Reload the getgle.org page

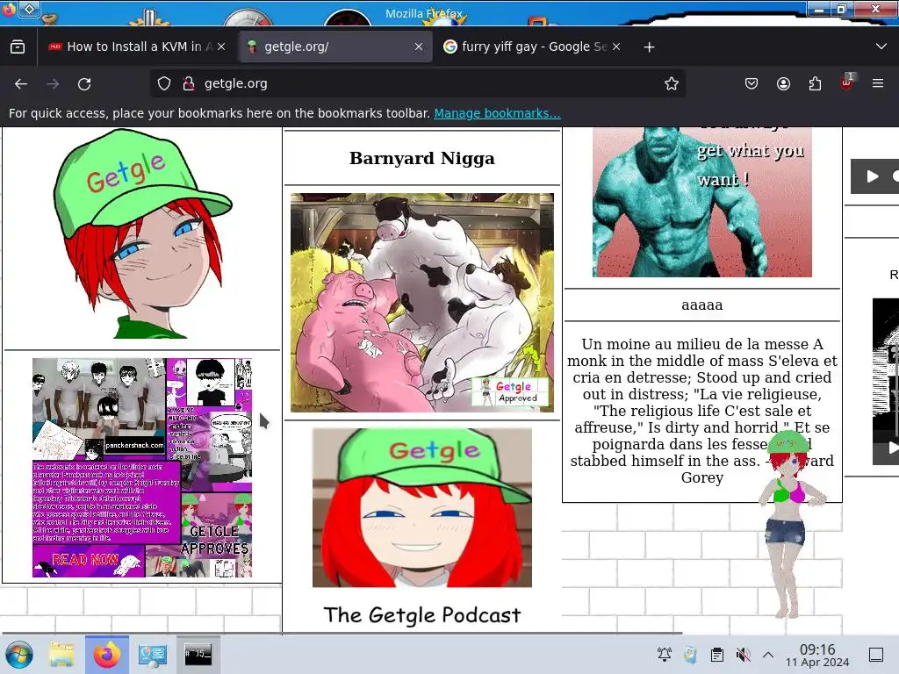(x=84, y=83)
